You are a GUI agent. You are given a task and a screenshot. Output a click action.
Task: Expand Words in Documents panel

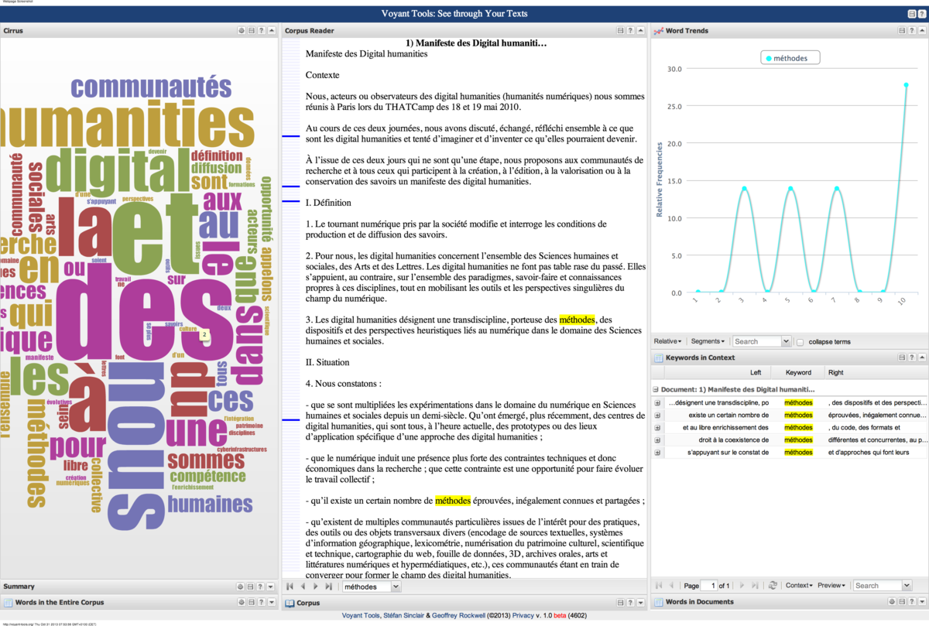coord(922,601)
